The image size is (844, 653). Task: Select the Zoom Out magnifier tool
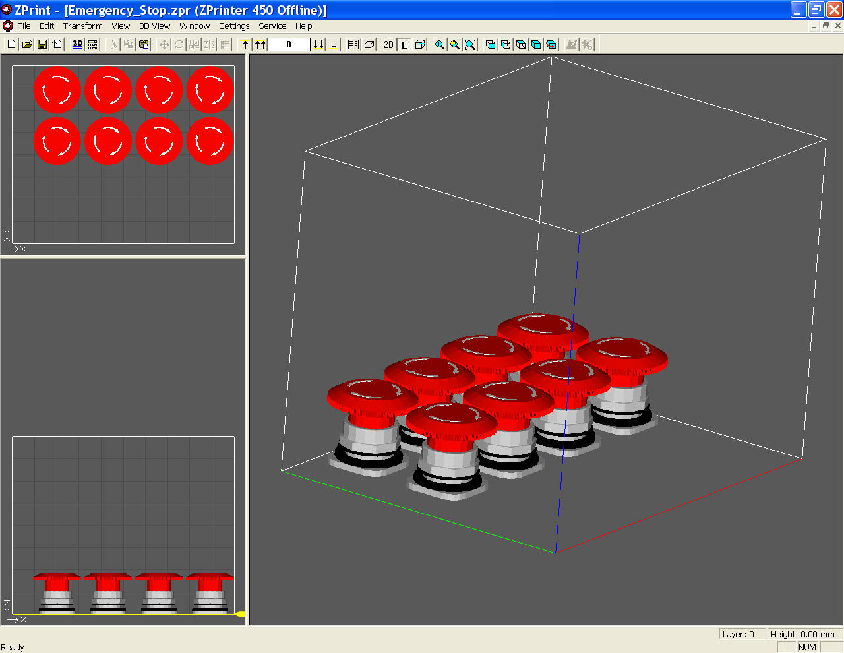point(455,44)
